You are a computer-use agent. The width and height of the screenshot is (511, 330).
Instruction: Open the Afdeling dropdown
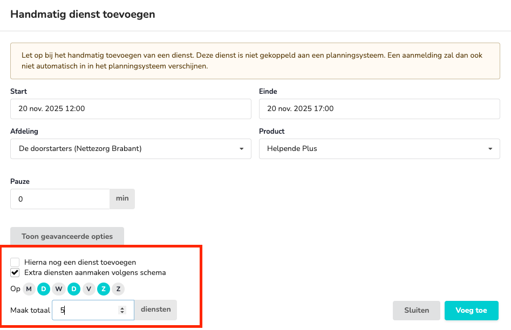coord(131,149)
